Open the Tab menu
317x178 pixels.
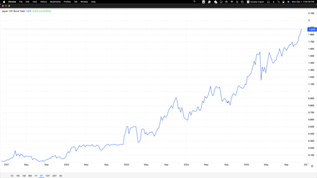[x=76, y=2]
